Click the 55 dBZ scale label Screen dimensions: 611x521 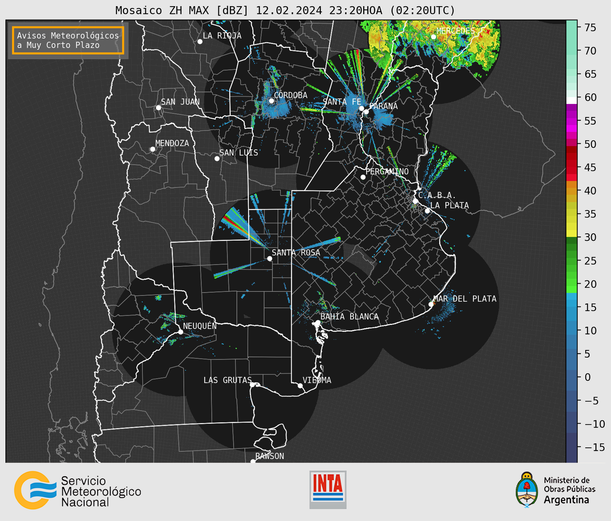pyautogui.click(x=590, y=121)
